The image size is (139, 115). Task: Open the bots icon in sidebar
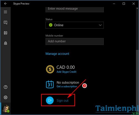tap(6, 43)
